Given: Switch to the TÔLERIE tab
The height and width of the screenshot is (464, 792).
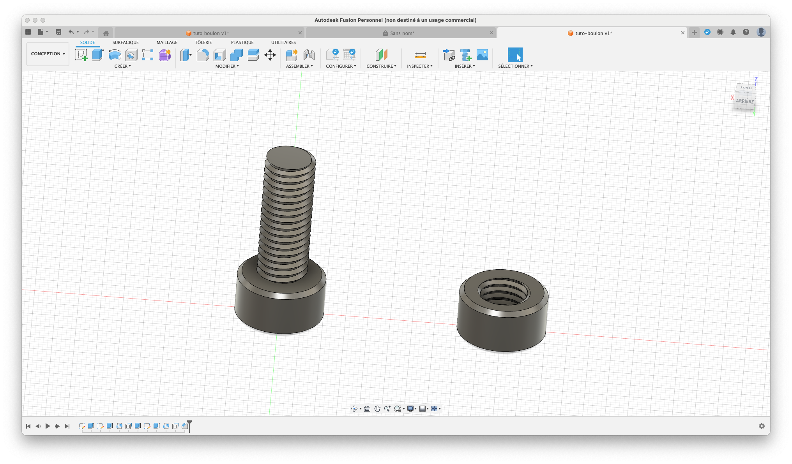Looking at the screenshot, I should (203, 42).
